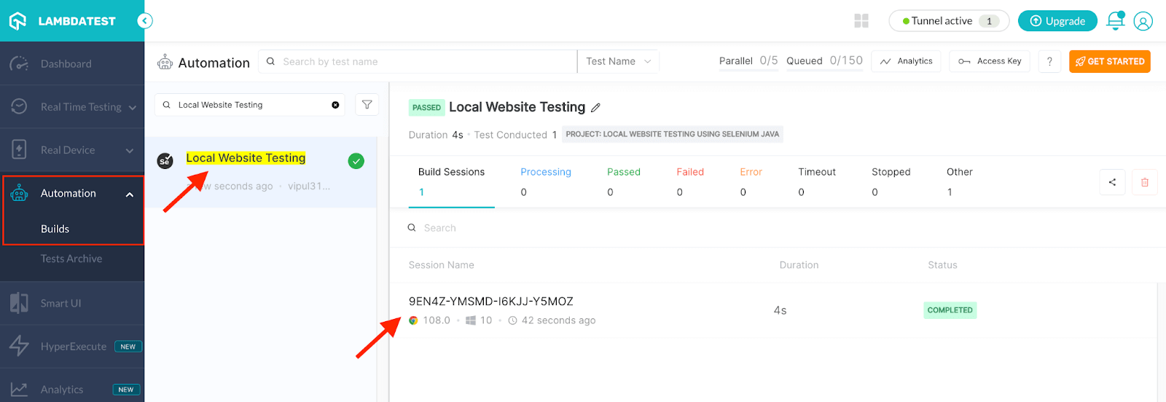
Task: Click the Real Device phone icon
Action: pyautogui.click(x=19, y=149)
